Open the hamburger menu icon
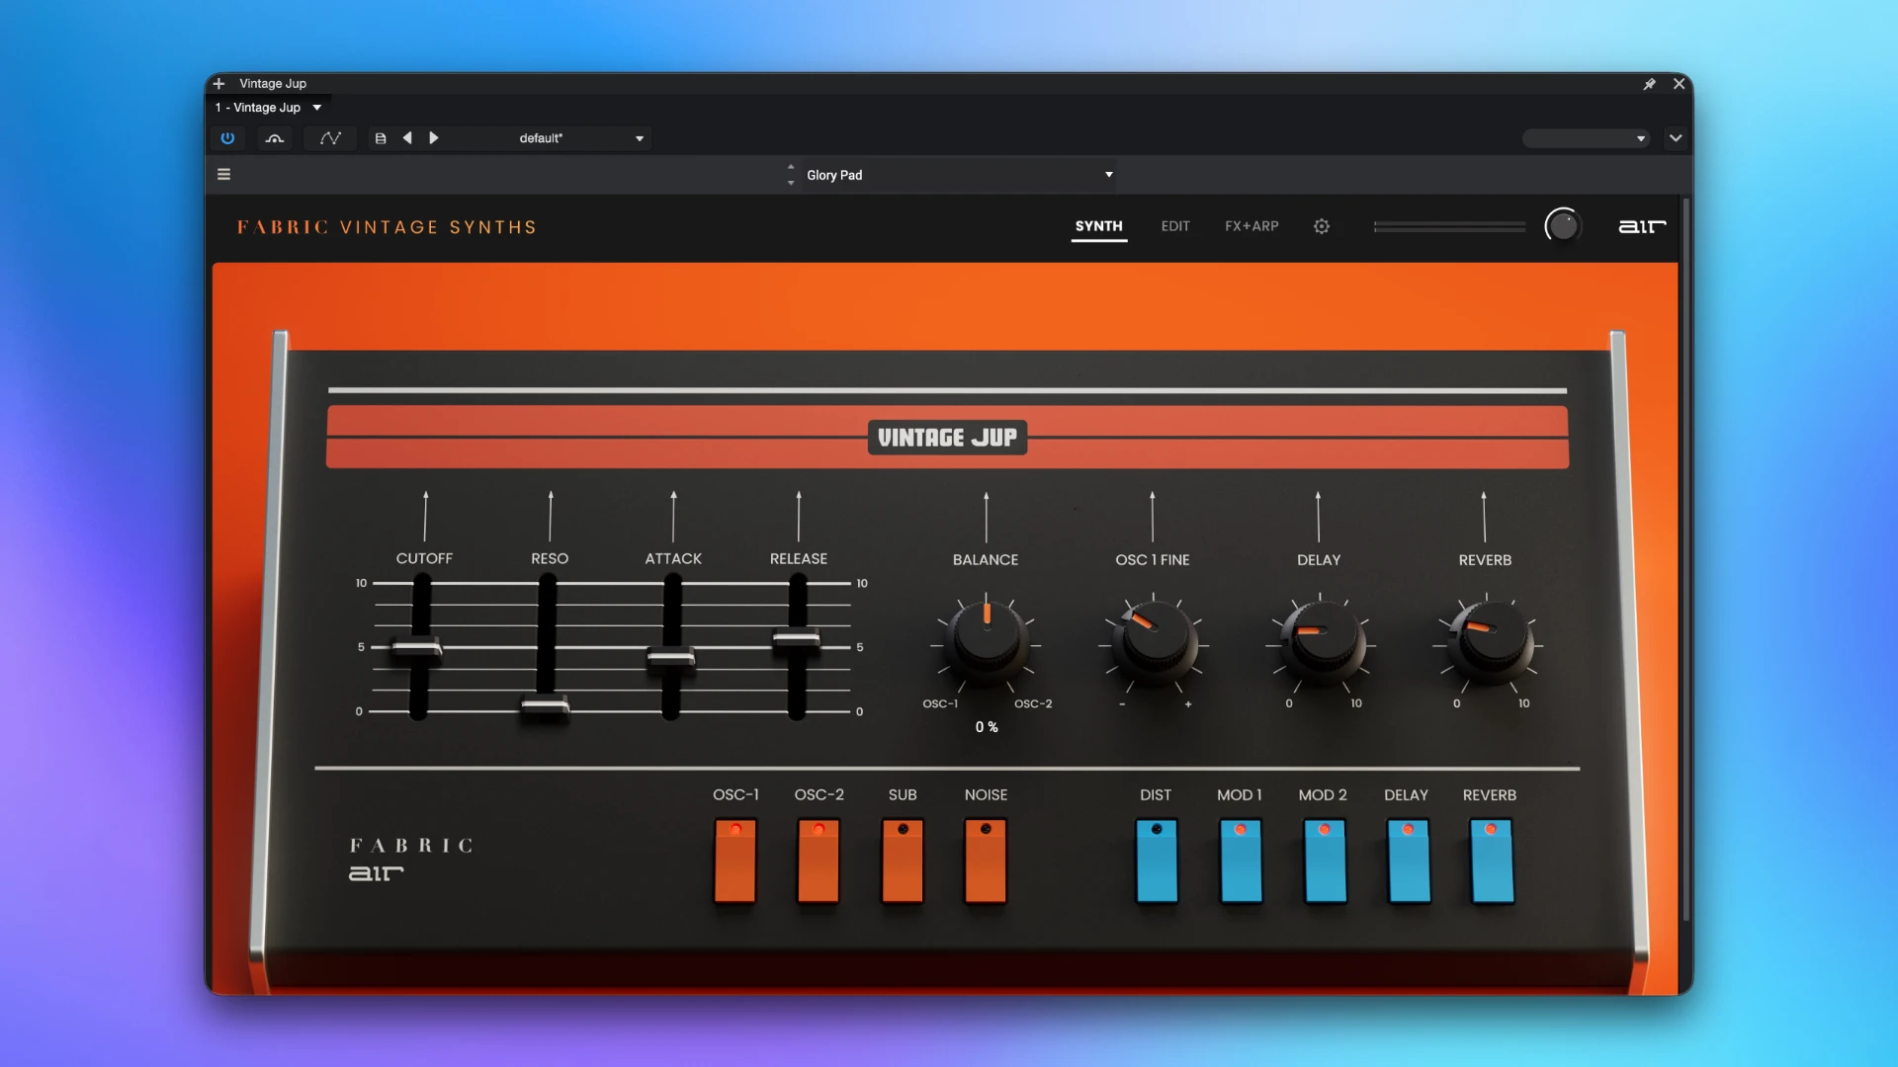This screenshot has height=1067, width=1898. coord(224,174)
